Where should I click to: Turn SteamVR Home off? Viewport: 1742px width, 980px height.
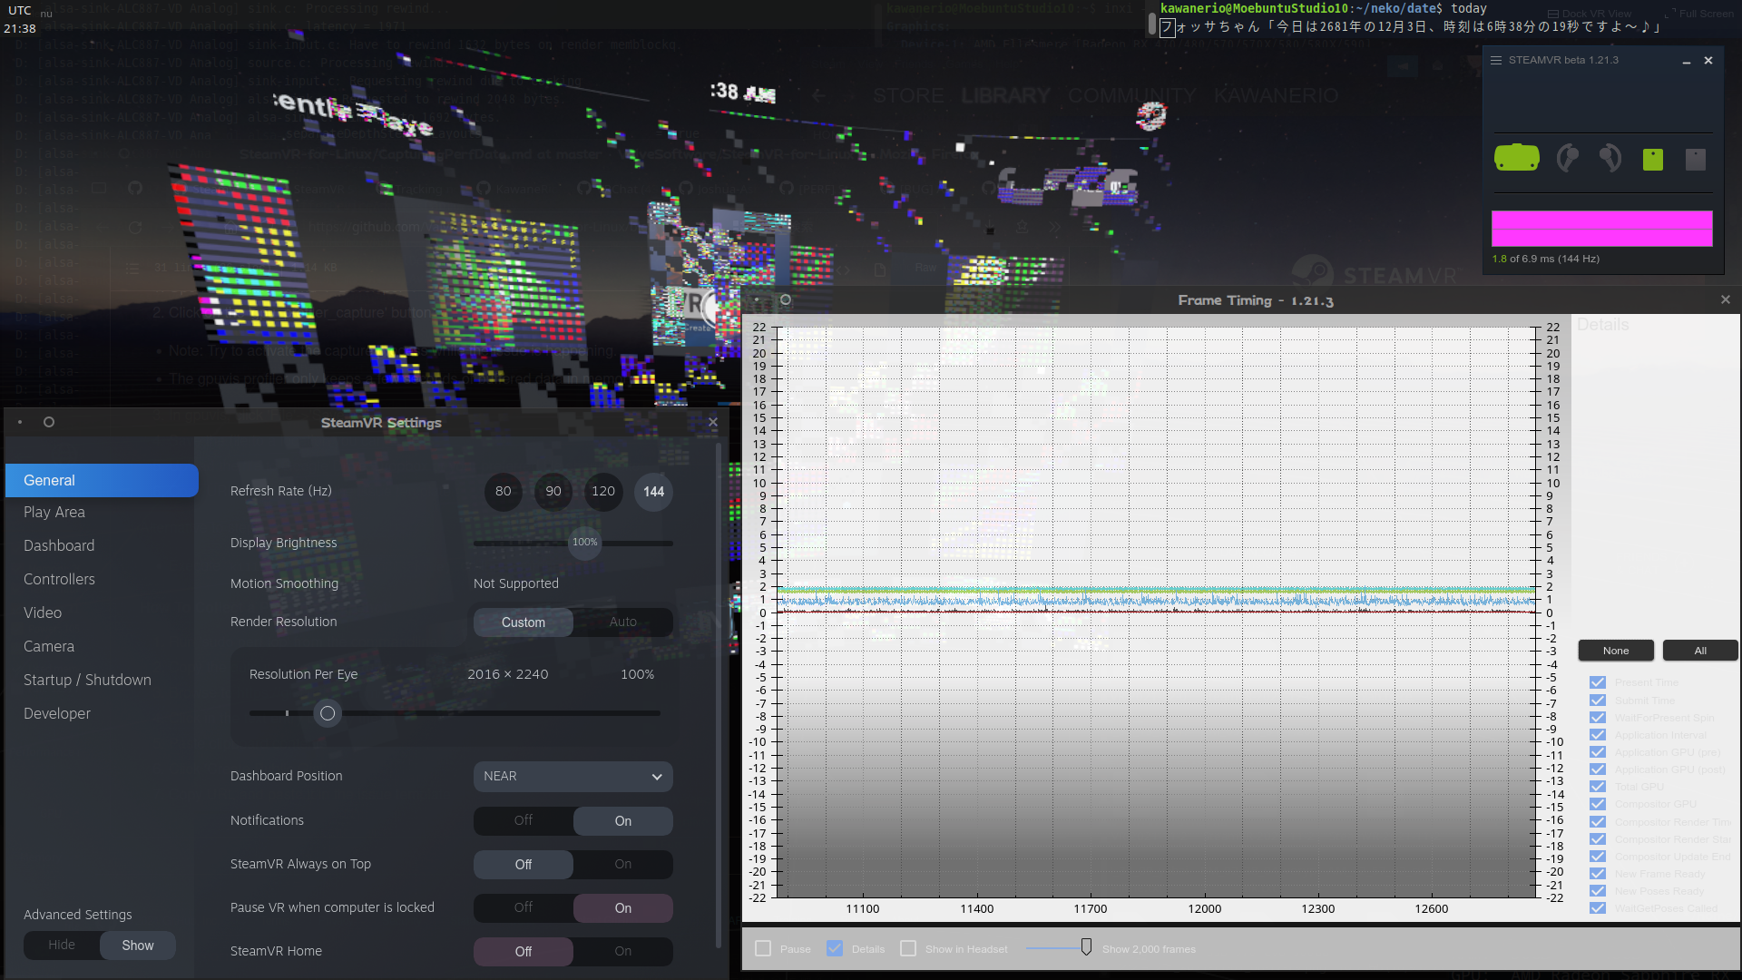524,952
